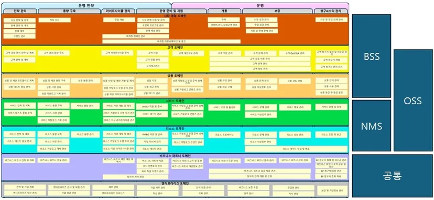
Task: Click the 시장 성과 관리 box
Action: tap(262, 20)
